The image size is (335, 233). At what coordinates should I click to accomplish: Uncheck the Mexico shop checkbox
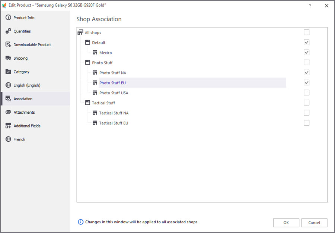(x=306, y=53)
